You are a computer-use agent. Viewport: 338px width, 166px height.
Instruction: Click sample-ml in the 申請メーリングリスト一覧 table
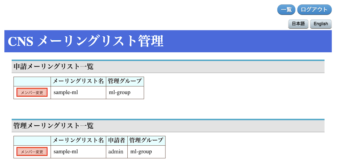(66, 92)
